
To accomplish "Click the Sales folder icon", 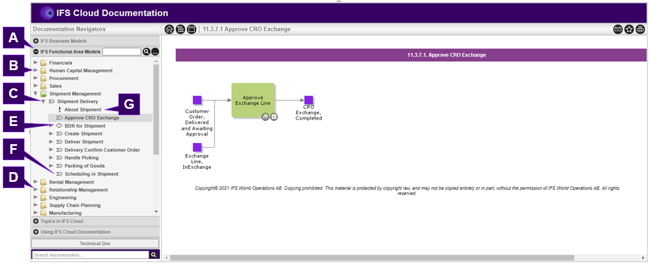I will point(43,86).
